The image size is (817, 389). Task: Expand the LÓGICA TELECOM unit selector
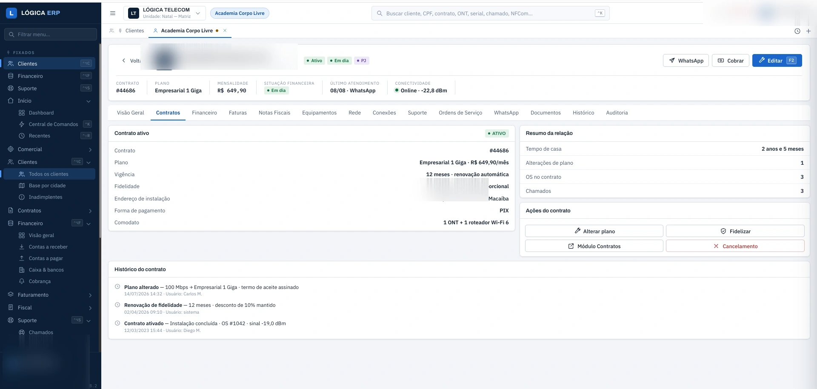click(165, 13)
